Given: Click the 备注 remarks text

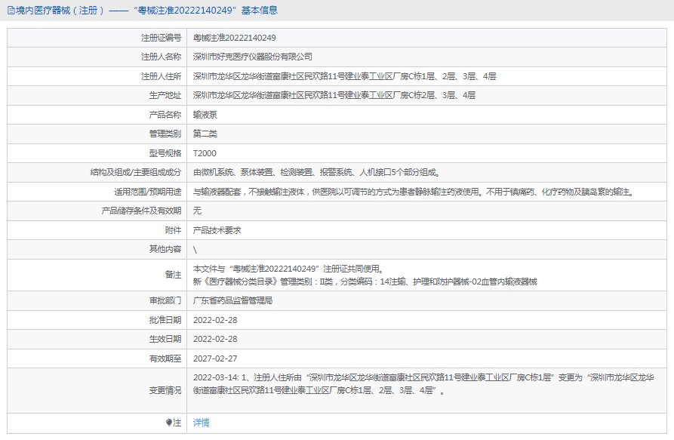Looking at the screenshot, I should [x=365, y=275].
